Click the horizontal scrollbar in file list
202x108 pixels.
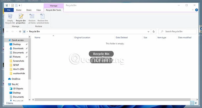112,99
